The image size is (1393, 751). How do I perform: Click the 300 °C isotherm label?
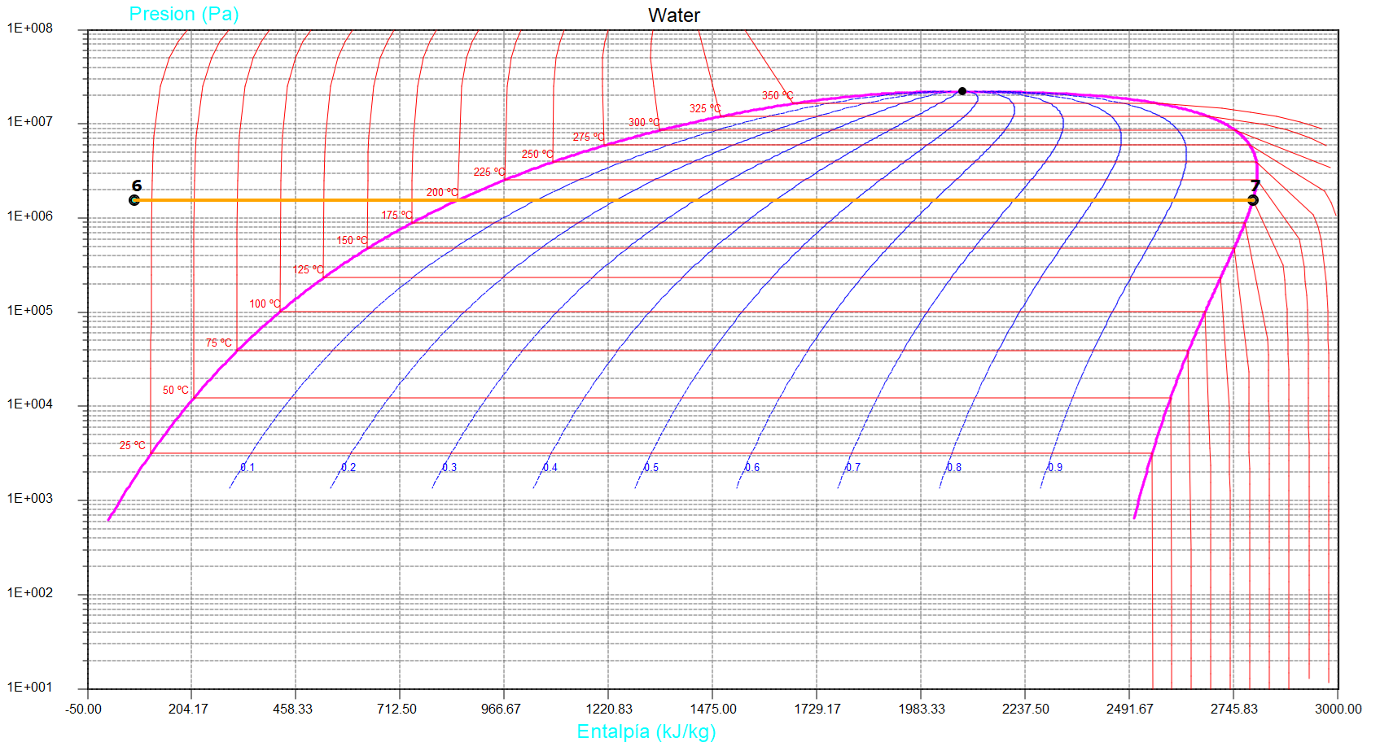tap(644, 123)
